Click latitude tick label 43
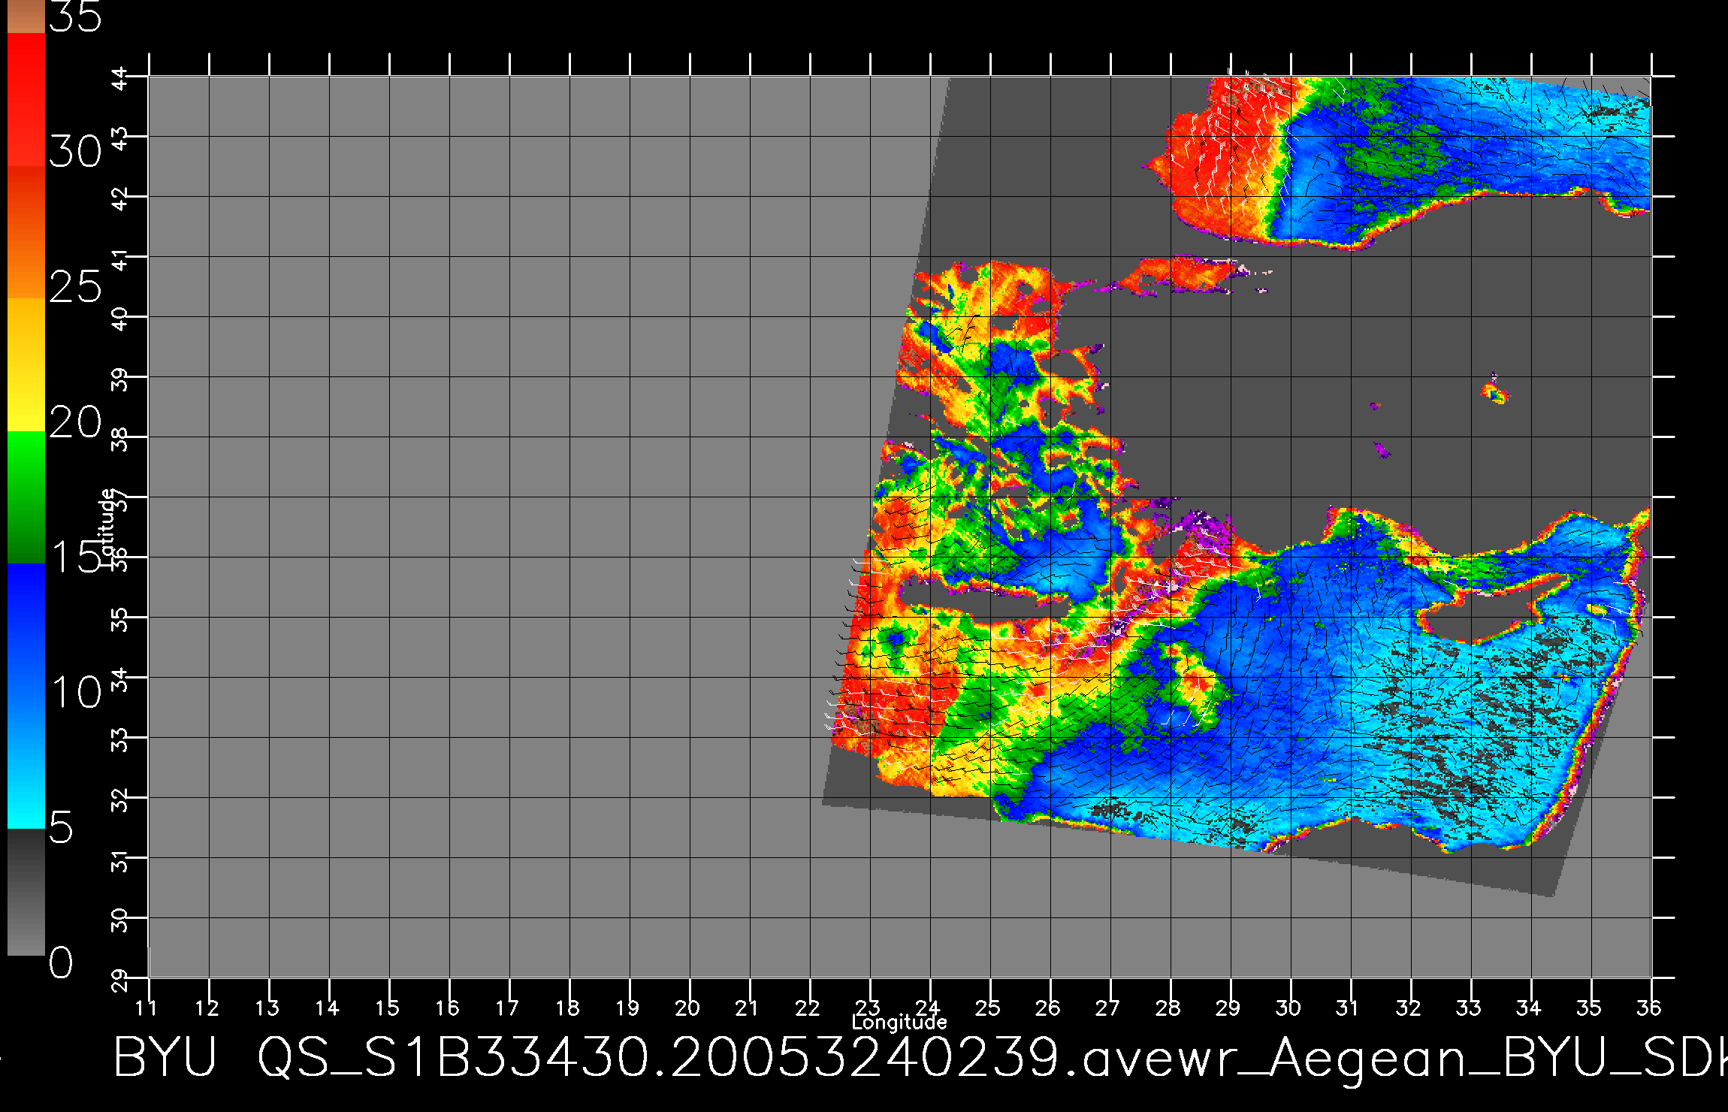The height and width of the screenshot is (1112, 1728). 120,139
